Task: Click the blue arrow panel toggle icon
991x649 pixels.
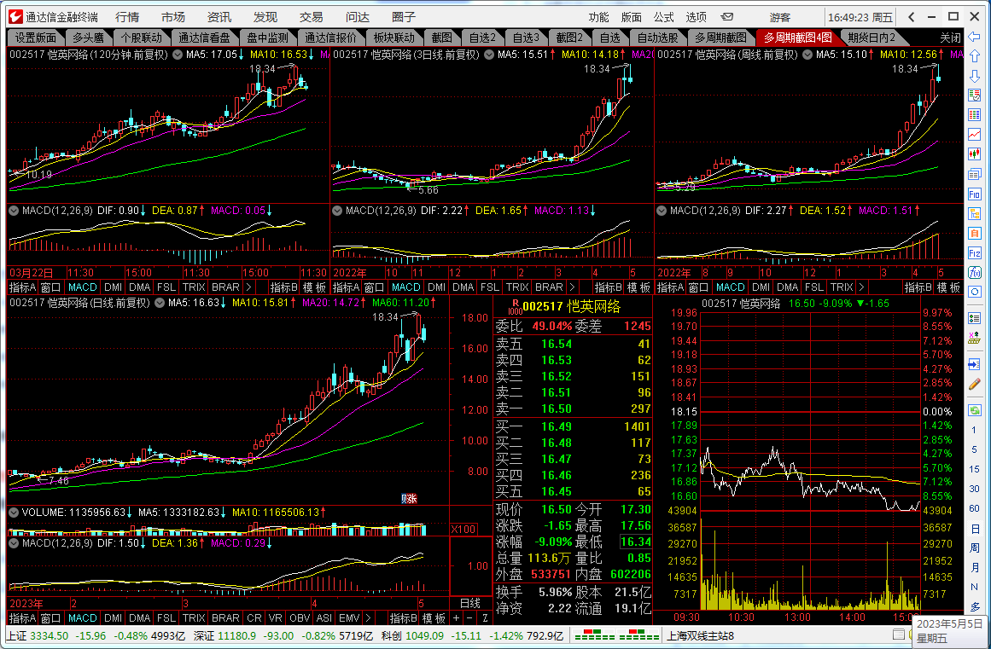Action: 974,365
